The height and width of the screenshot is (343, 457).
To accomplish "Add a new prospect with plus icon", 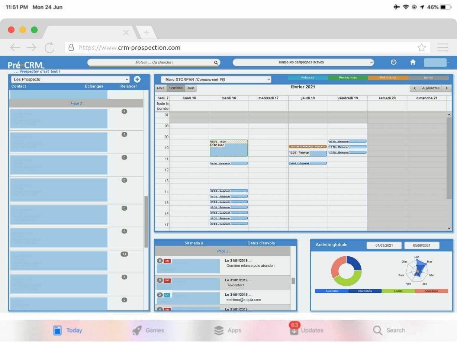I will 137,79.
